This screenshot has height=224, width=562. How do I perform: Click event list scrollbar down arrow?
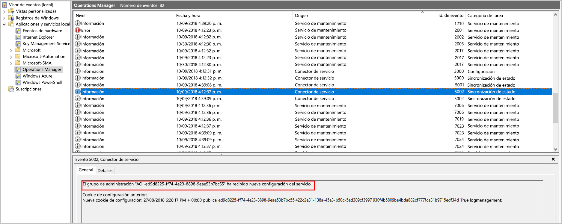click(x=555, y=149)
